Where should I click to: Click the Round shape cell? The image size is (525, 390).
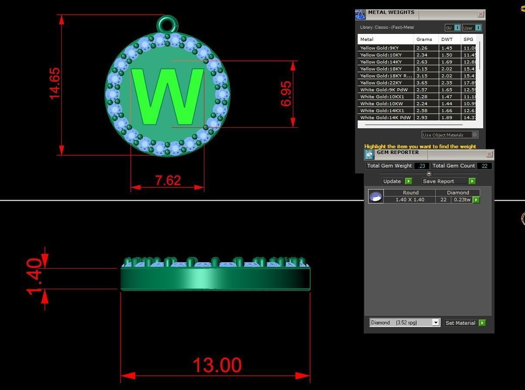point(410,193)
